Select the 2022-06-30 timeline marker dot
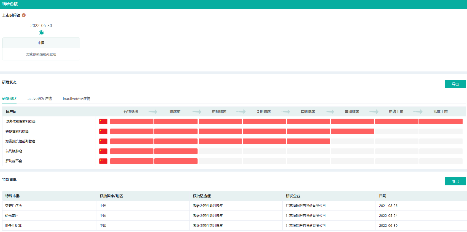This screenshot has width=467, height=232. coord(41,33)
